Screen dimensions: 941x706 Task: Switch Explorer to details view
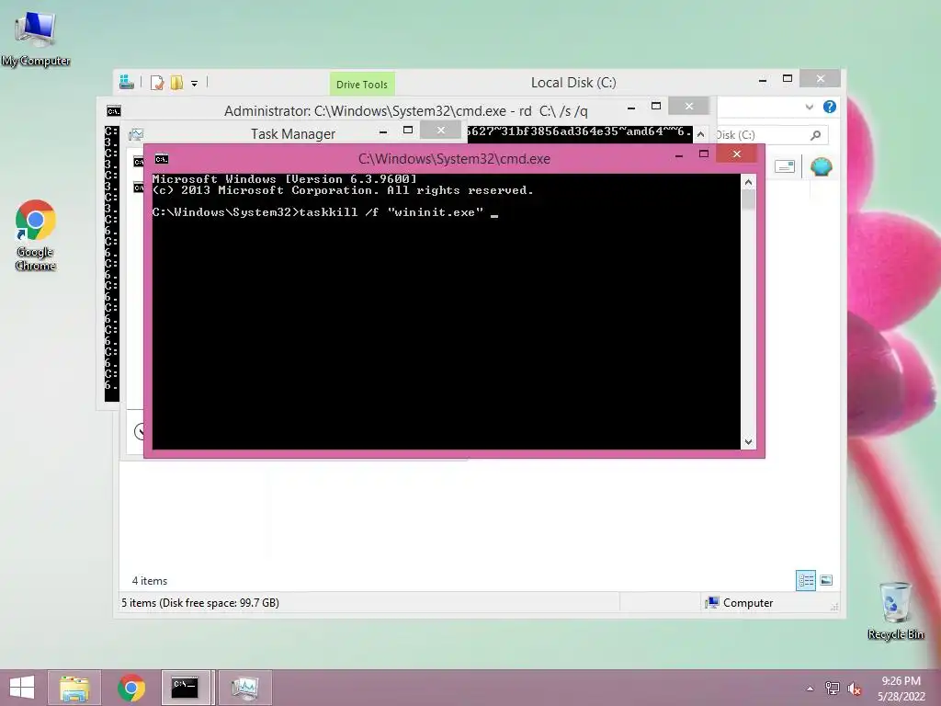(805, 580)
